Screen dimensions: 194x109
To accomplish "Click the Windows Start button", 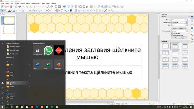I will coord(2,107).
